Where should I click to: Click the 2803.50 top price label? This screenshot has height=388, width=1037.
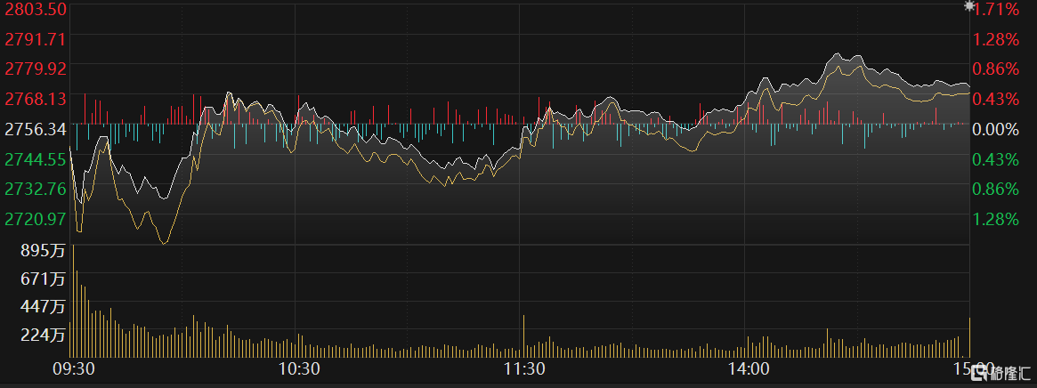(x=36, y=9)
